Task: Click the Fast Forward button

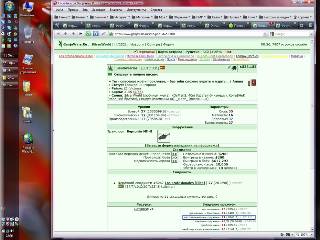Action: tap(81, 34)
